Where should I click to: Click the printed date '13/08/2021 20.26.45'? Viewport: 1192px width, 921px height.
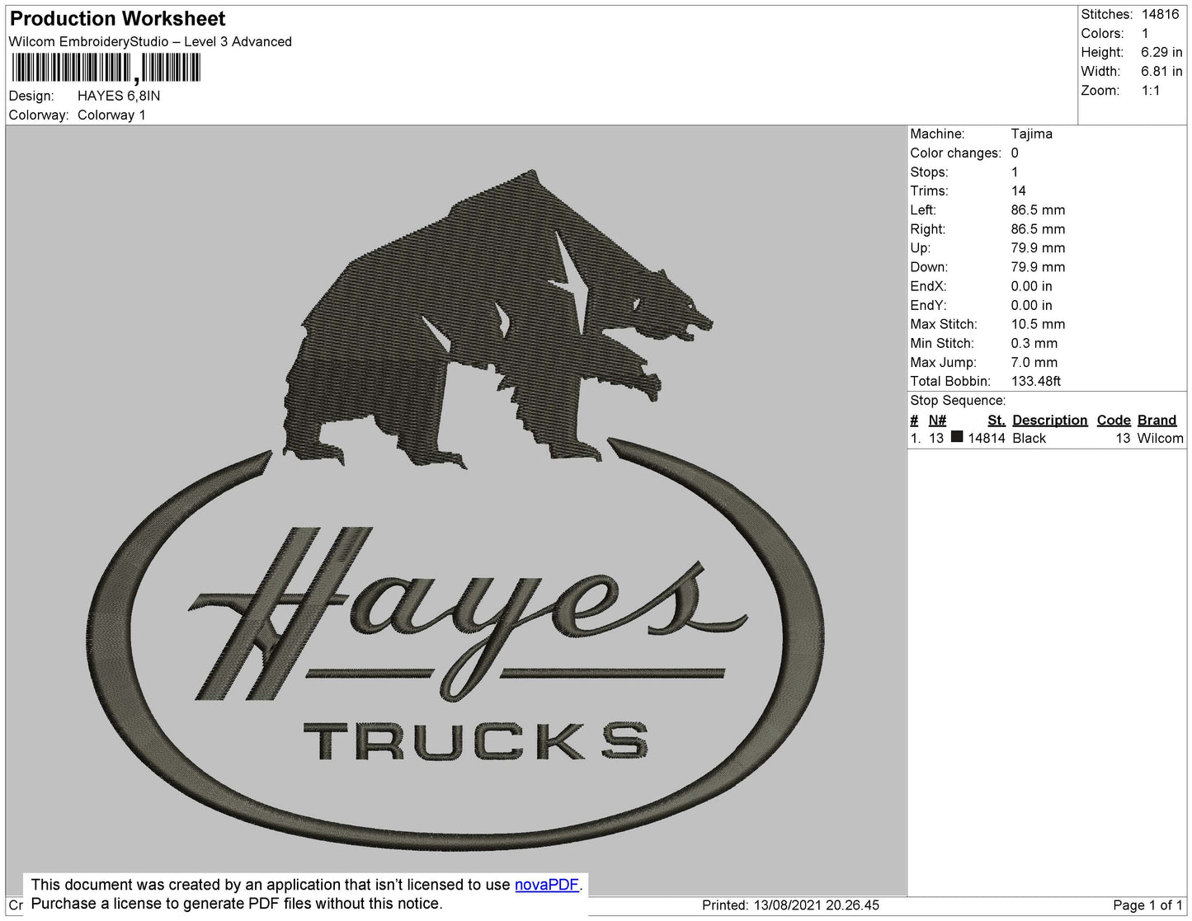817,905
